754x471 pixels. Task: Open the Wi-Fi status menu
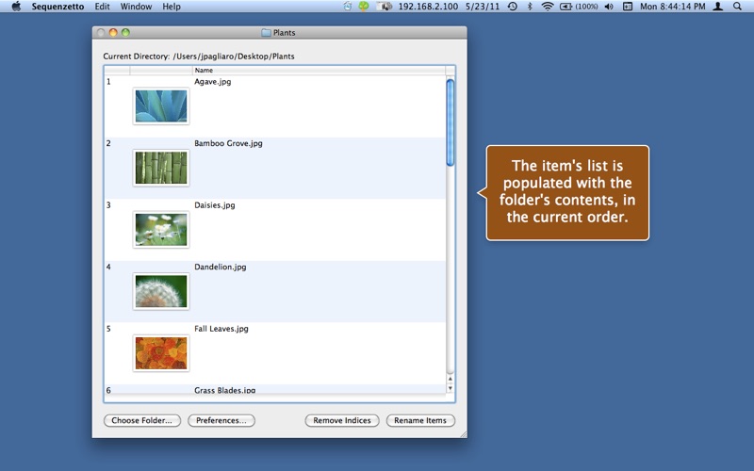point(548,7)
